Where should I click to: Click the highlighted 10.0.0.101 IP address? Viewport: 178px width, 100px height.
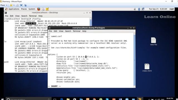[31, 23]
